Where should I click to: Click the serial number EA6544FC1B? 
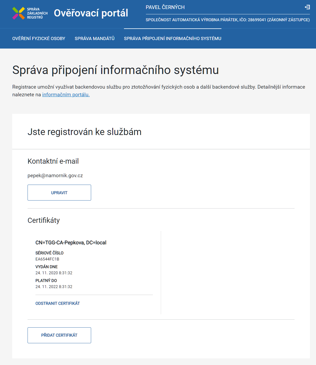pyautogui.click(x=47, y=259)
